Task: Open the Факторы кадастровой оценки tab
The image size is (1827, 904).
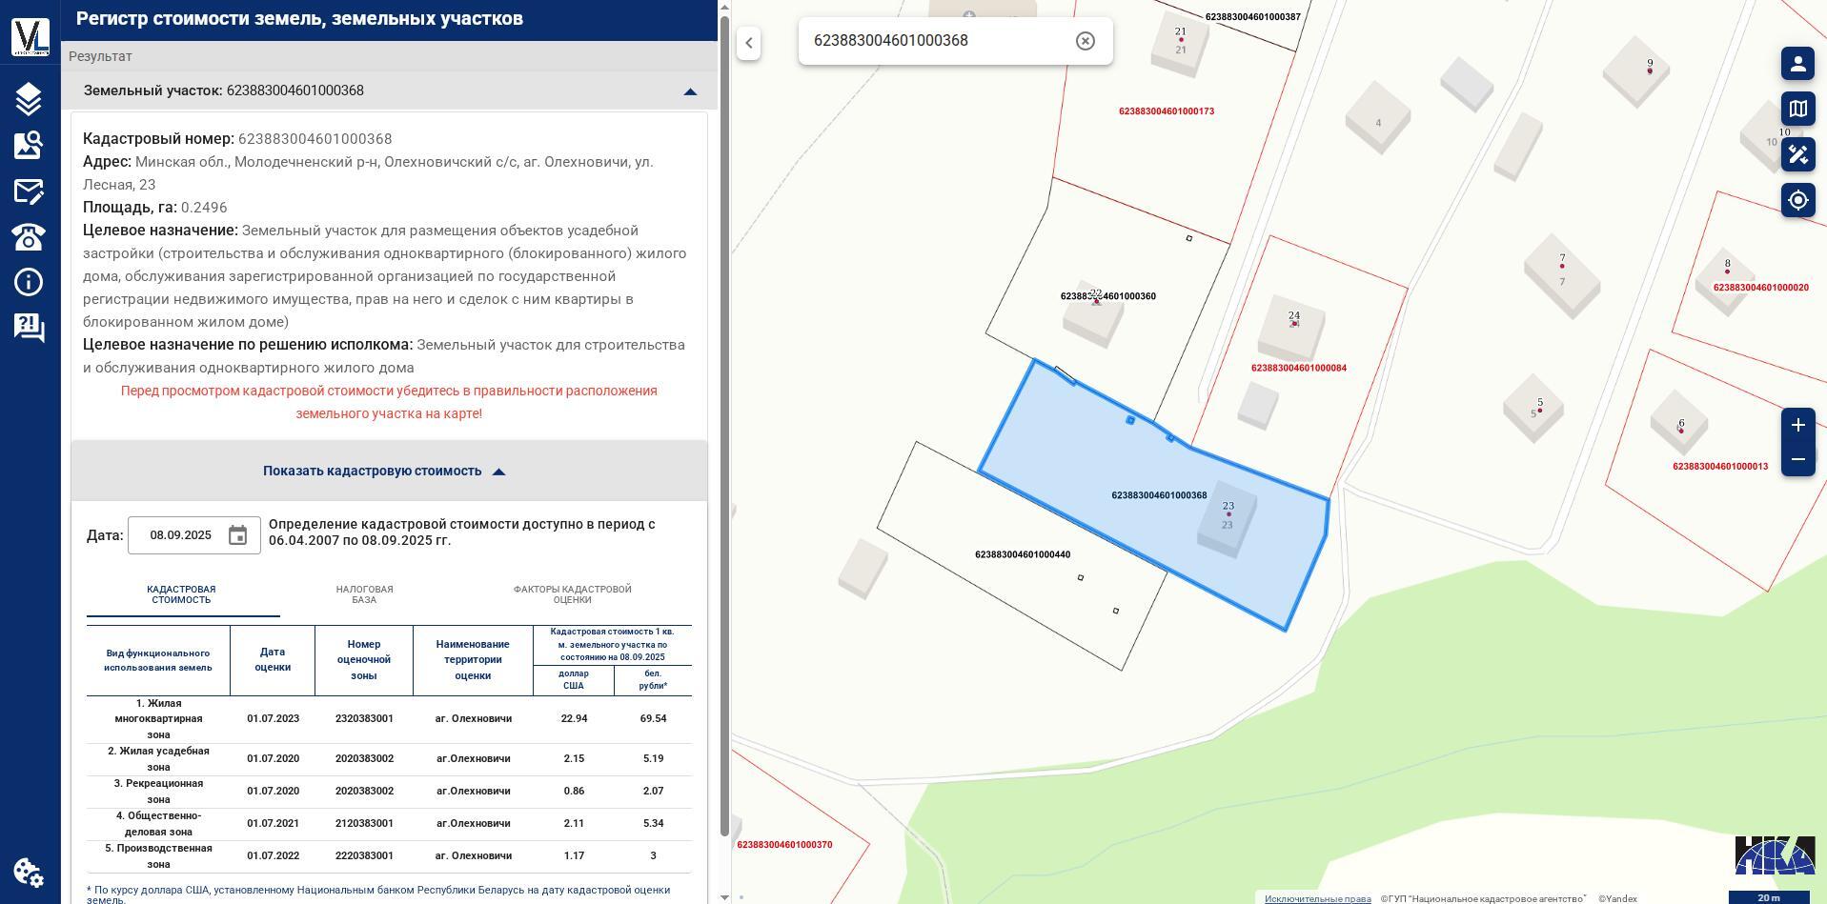Action: point(572,594)
